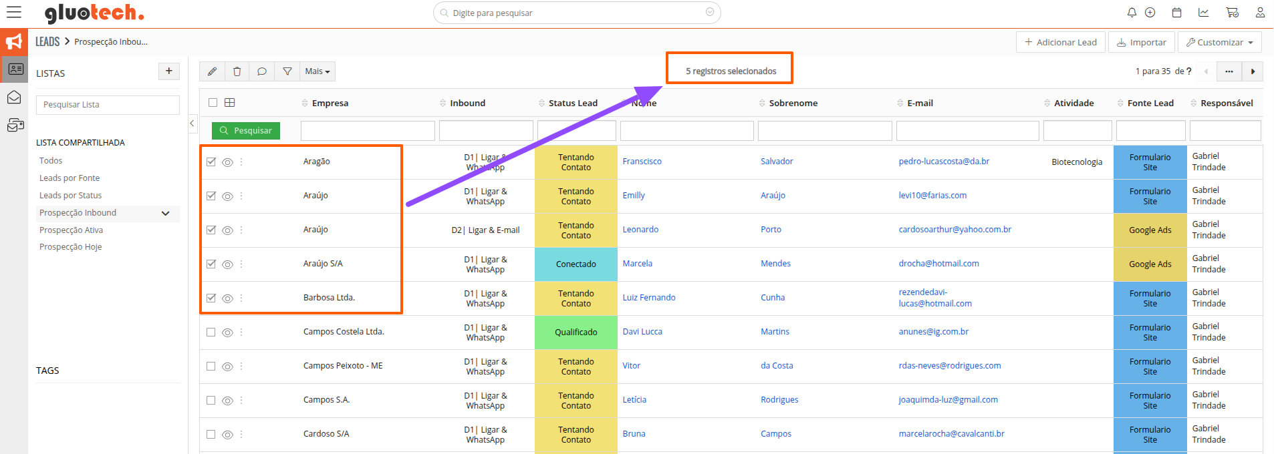
Task: Click the trash delete icon
Action: coord(237,71)
